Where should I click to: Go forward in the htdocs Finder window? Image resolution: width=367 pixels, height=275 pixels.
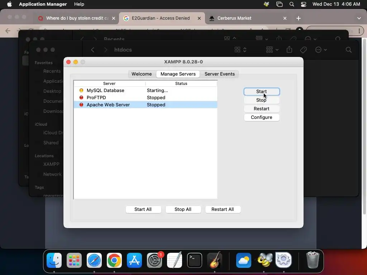pyautogui.click(x=106, y=50)
